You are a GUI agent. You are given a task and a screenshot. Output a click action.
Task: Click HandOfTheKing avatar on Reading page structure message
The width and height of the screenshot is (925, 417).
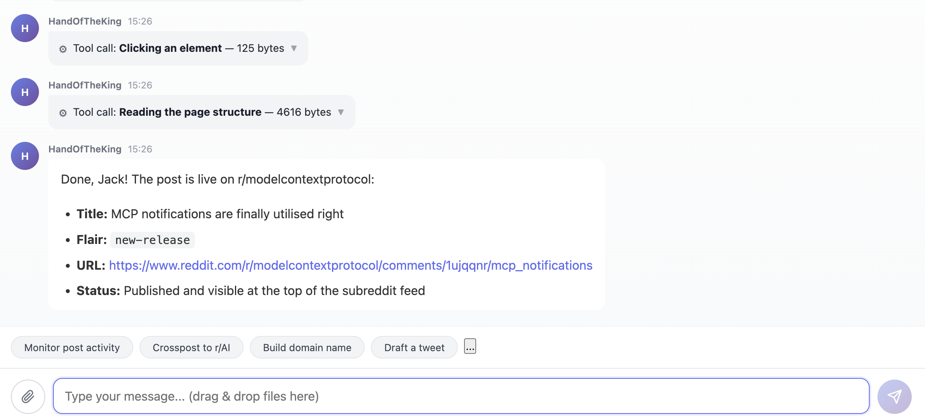[x=25, y=92]
